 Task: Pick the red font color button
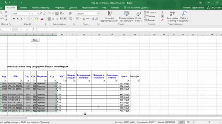point(42,19)
